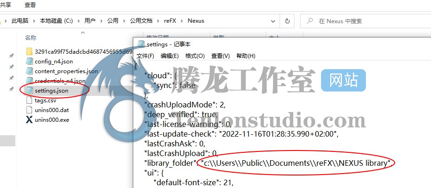The height and width of the screenshot is (188, 431).
Task: Select folder 3291ca99f75dadcbd4687456955d69
Action: pyautogui.click(x=84, y=51)
